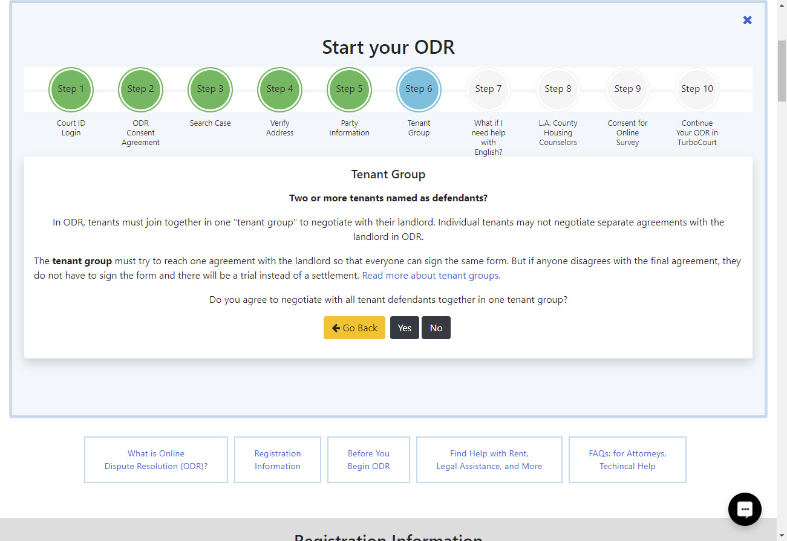Open Read more about tenant groups
Image resolution: width=787 pixels, height=541 pixels.
[x=429, y=275]
